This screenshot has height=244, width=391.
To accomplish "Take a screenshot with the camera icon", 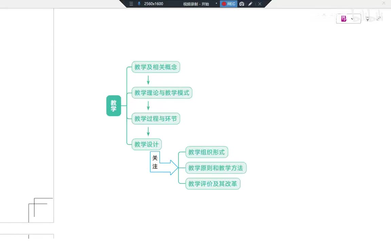I will click(242, 4).
